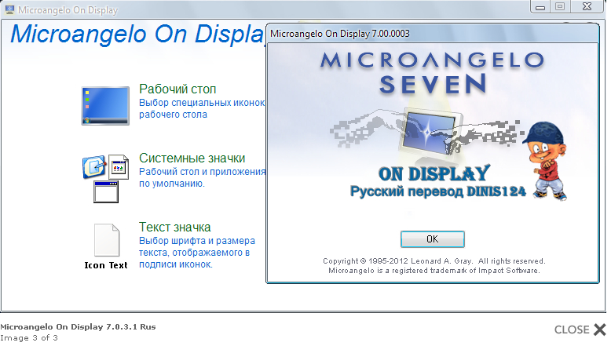Open the Системные значки section
The image size is (611, 346).
tap(192, 158)
